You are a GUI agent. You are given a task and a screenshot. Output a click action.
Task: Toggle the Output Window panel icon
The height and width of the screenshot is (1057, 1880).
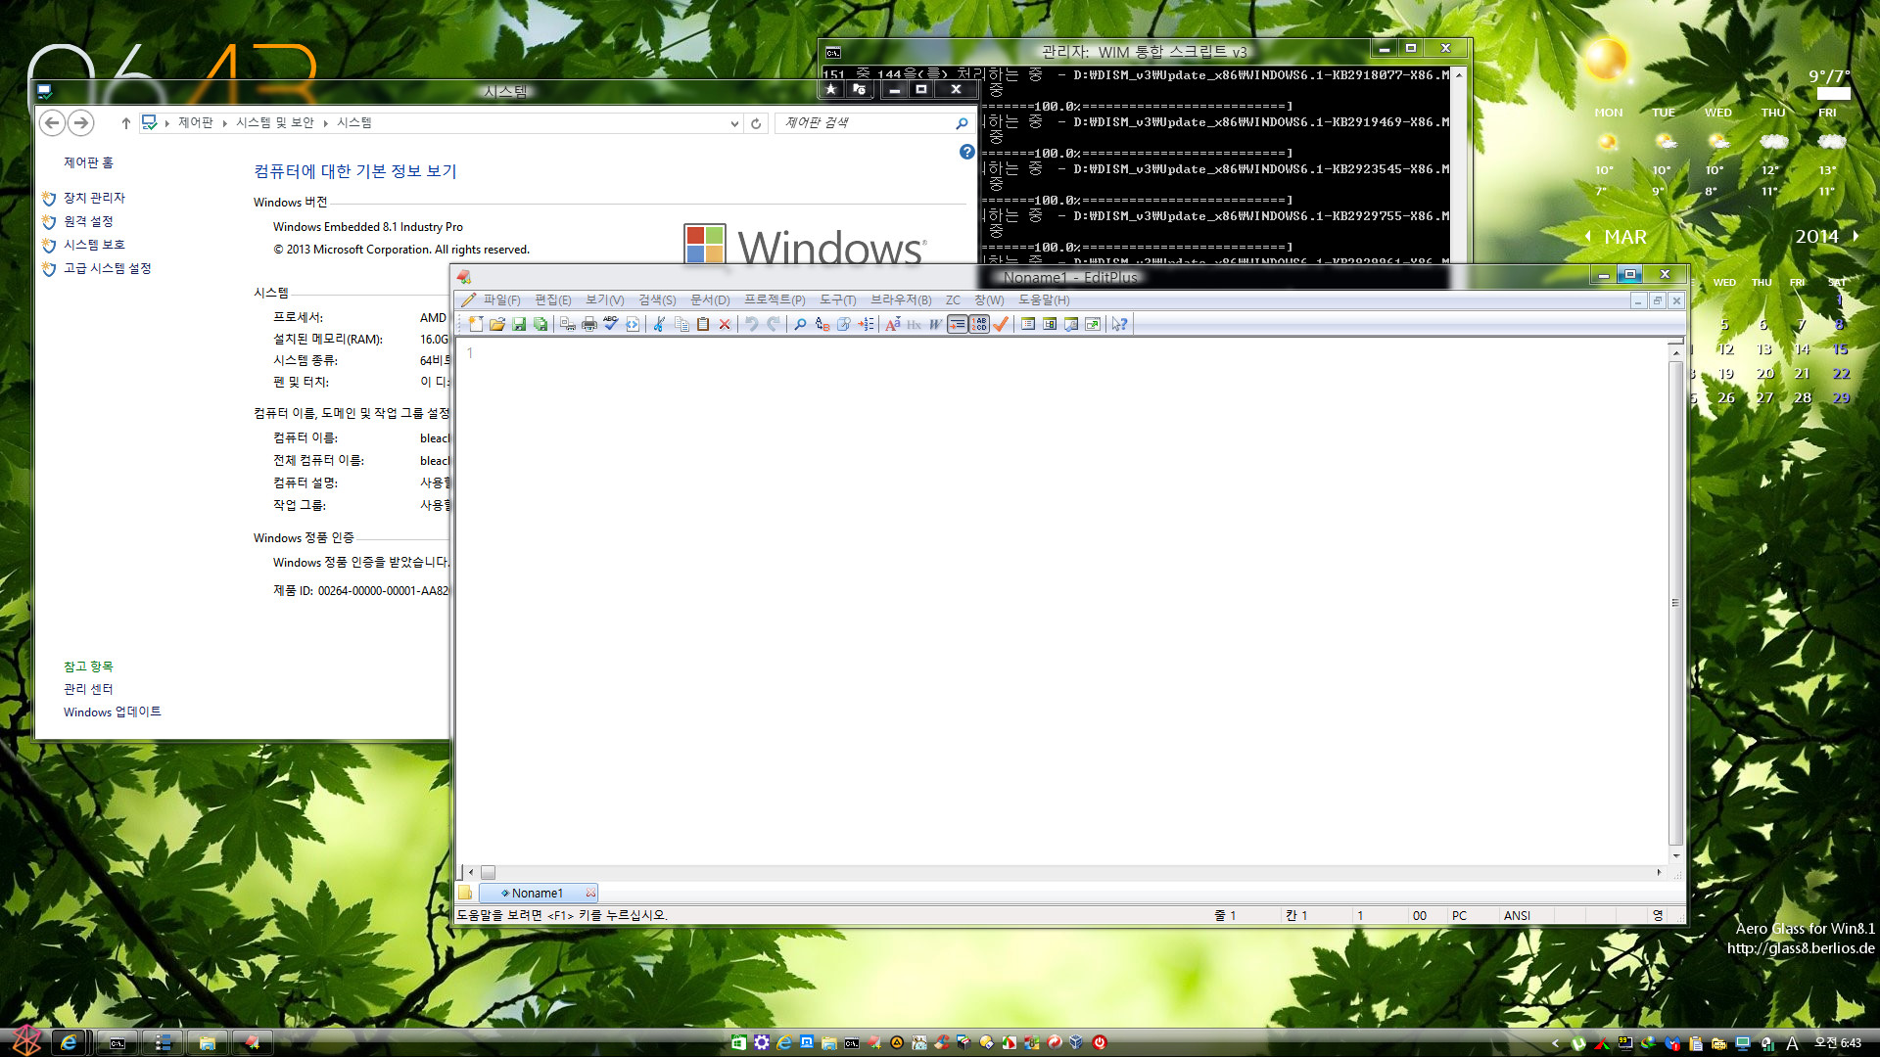coord(1071,324)
